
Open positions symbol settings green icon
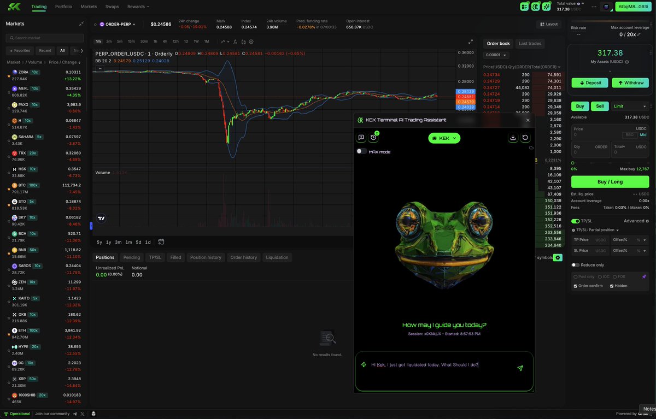click(x=558, y=257)
